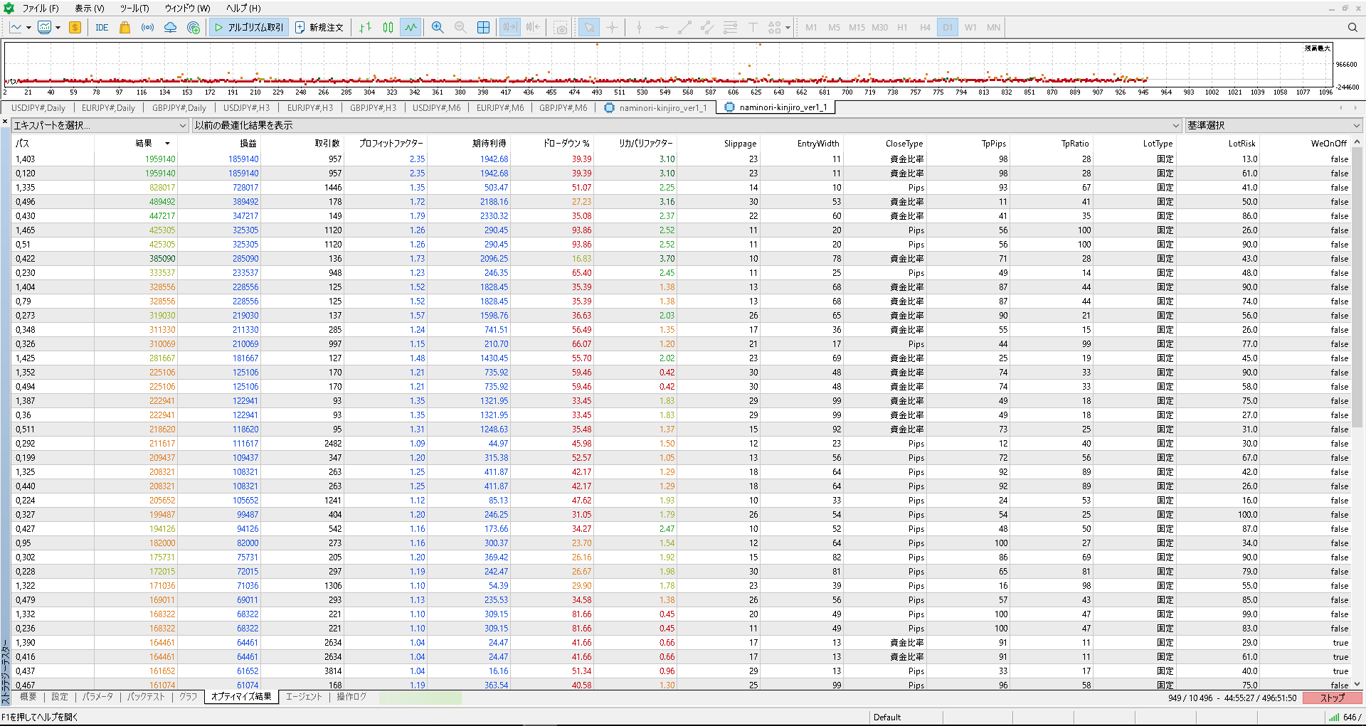Select the M15 timeframe
Viewport: 1366px width, 726px height.
[x=857, y=28]
